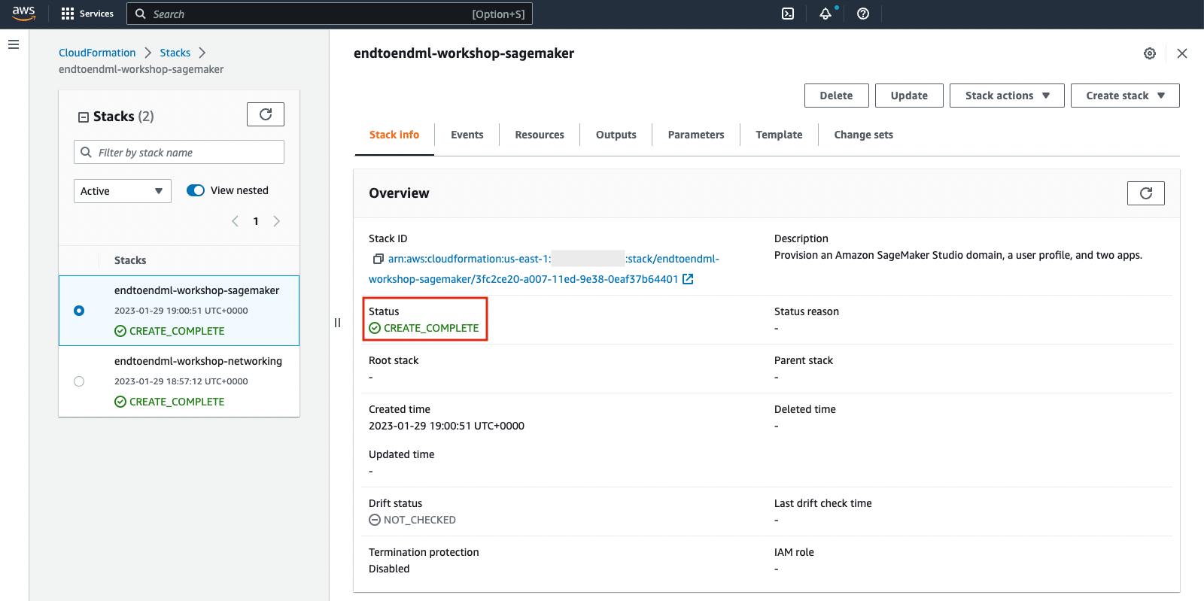Open the Stacks breadcrumb link

click(175, 53)
